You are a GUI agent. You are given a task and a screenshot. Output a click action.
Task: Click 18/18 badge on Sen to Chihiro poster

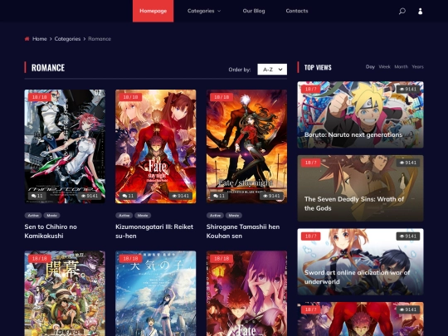pos(40,97)
